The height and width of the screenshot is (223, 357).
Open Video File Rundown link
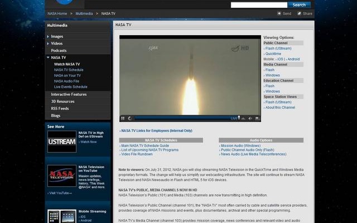point(137,154)
